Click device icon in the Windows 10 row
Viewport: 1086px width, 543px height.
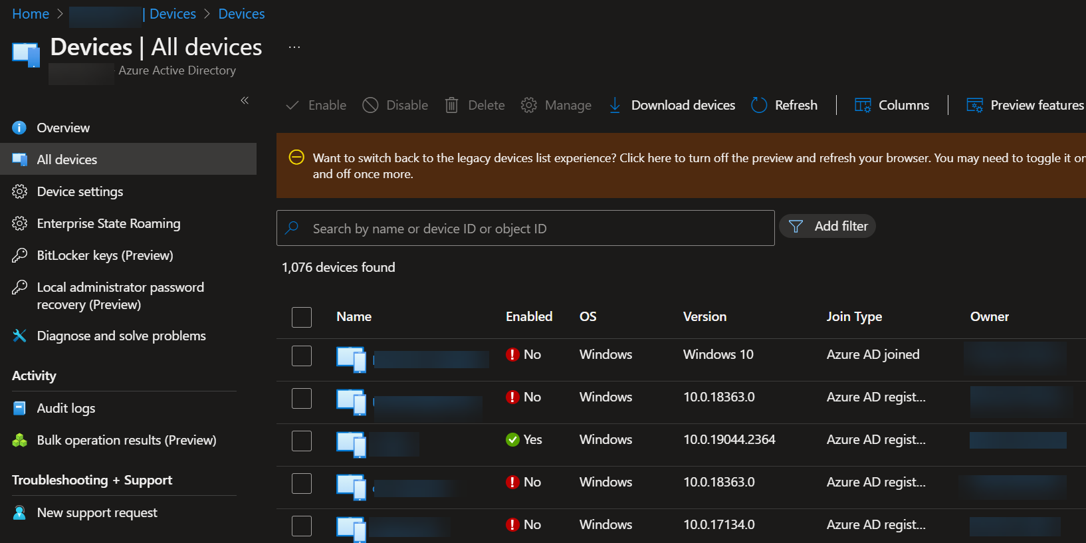351,359
